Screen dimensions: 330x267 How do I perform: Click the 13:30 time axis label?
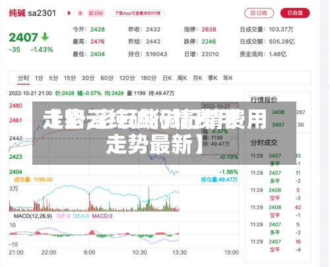tap(180, 252)
